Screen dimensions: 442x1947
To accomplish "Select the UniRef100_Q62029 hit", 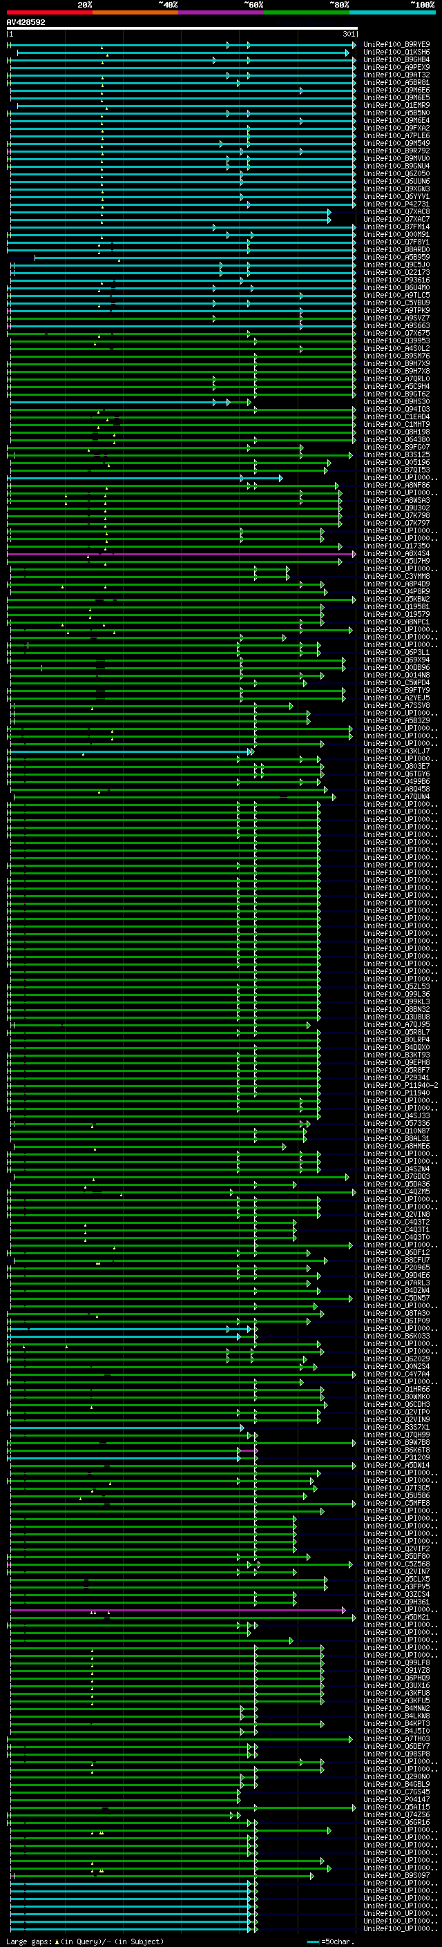I will [396, 1359].
